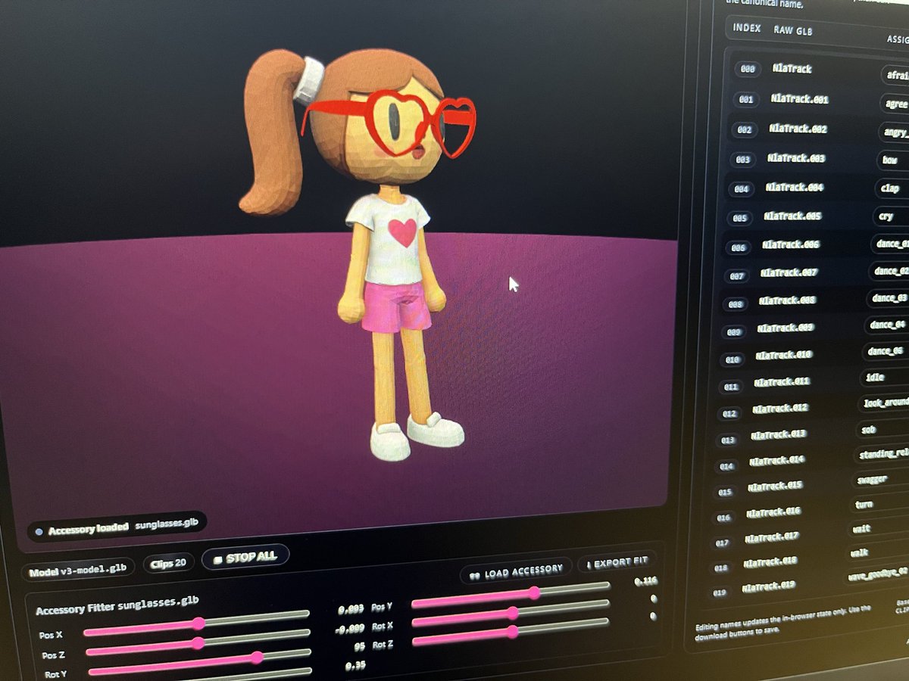The image size is (909, 681).
Task: Select the NlaTrack.018 entry
Action: (x=772, y=561)
